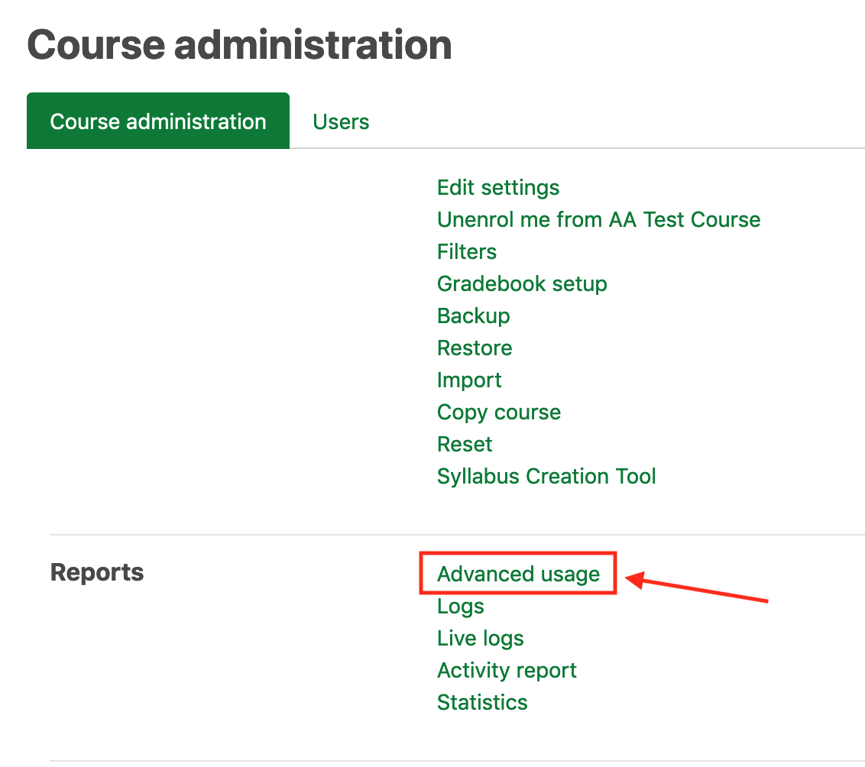Image resolution: width=865 pixels, height=767 pixels.
Task: Launch the Syllabus Creation Tool
Action: tap(546, 477)
